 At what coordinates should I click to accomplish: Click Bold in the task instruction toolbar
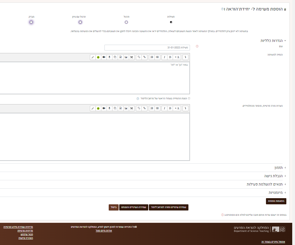click(170, 57)
